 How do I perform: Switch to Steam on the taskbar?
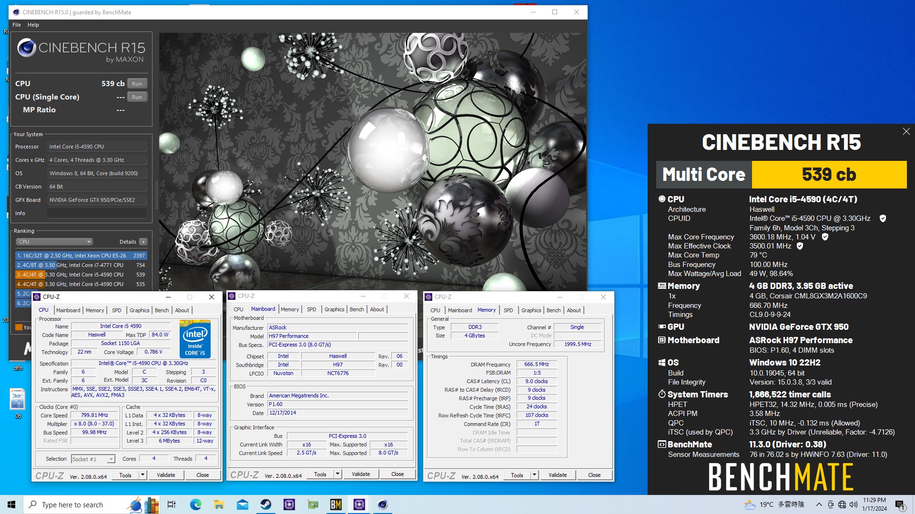[x=265, y=504]
